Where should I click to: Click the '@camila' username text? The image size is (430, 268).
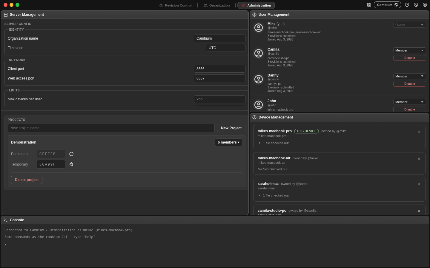click(273, 54)
